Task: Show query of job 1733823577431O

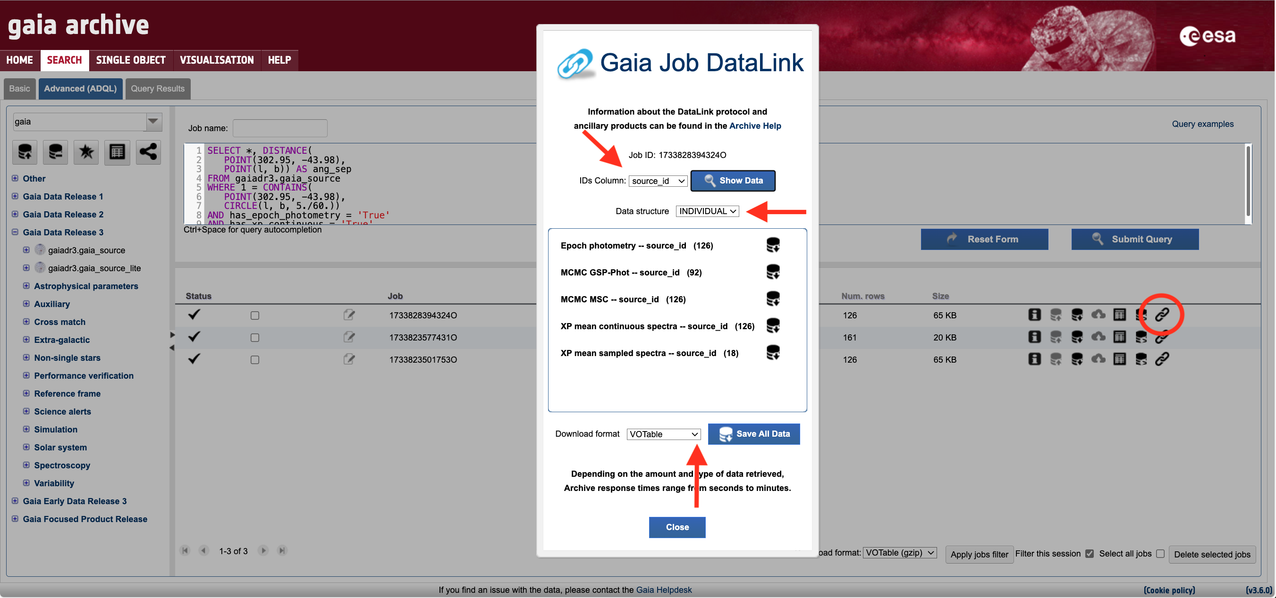Action: pos(1141,337)
